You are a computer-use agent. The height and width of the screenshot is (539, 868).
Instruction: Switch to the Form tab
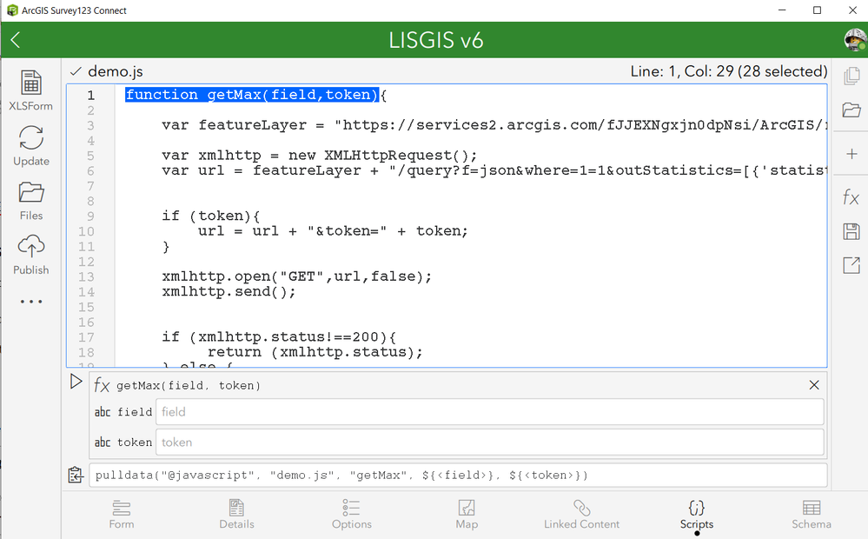122,515
